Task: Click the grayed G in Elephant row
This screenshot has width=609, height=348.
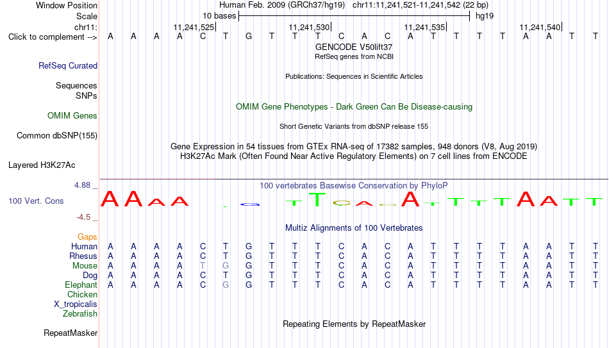Action: [226, 285]
